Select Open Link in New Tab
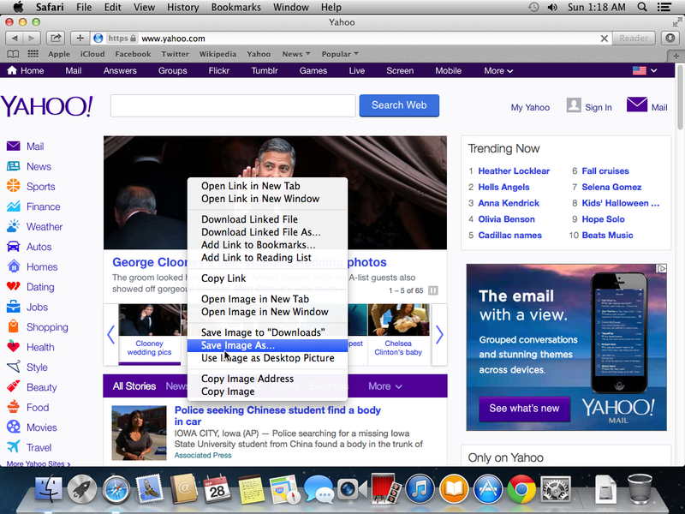 [267, 186]
